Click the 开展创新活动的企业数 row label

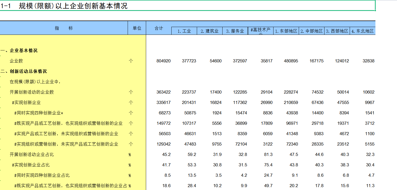[32, 92]
